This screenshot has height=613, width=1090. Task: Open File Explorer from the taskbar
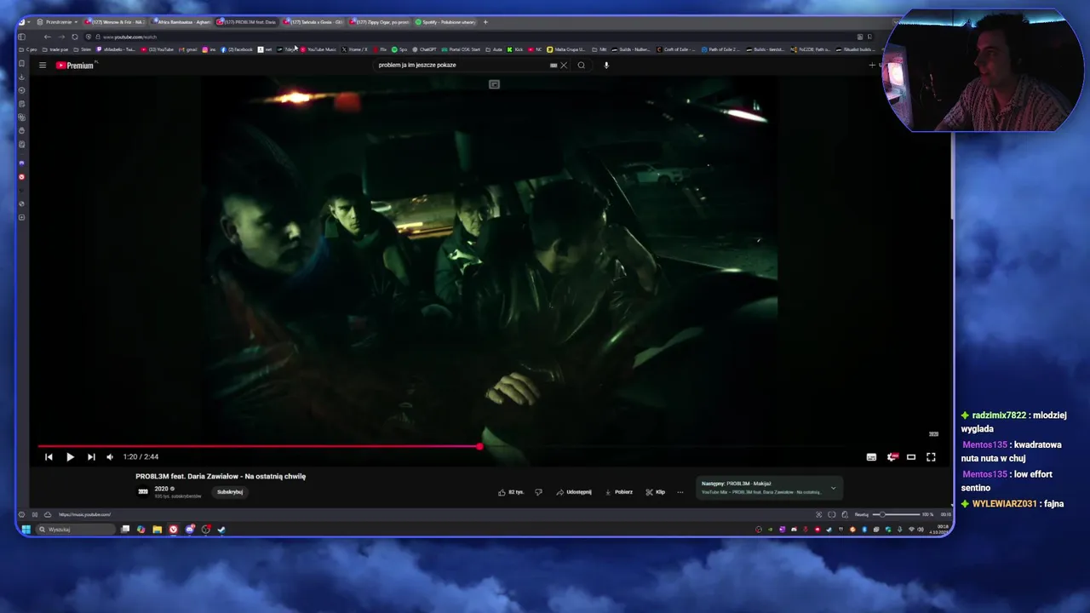click(x=158, y=530)
